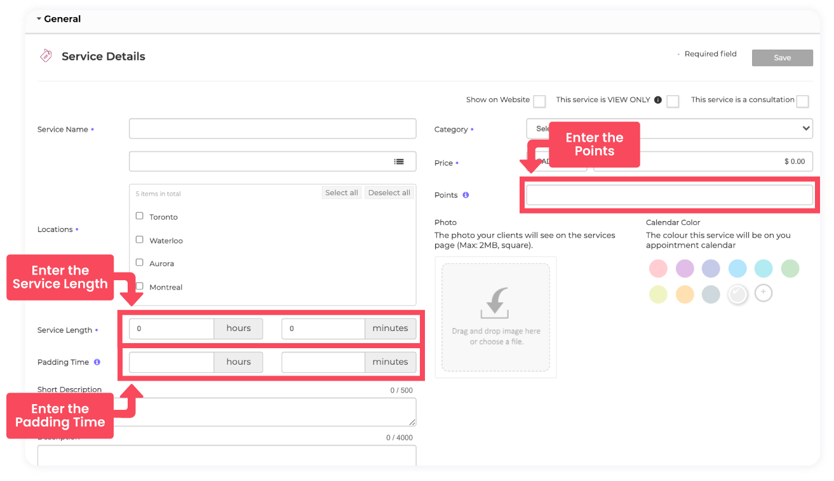Click the Padding Time info icon
The height and width of the screenshot is (481, 834).
tap(97, 362)
